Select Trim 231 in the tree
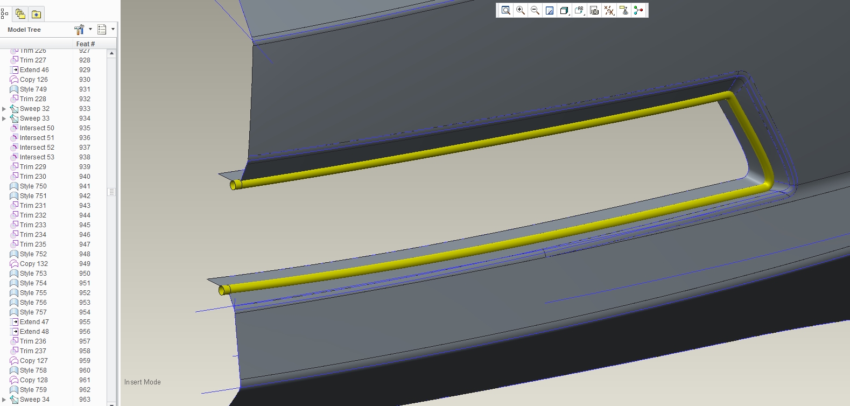850x406 pixels. click(x=33, y=206)
